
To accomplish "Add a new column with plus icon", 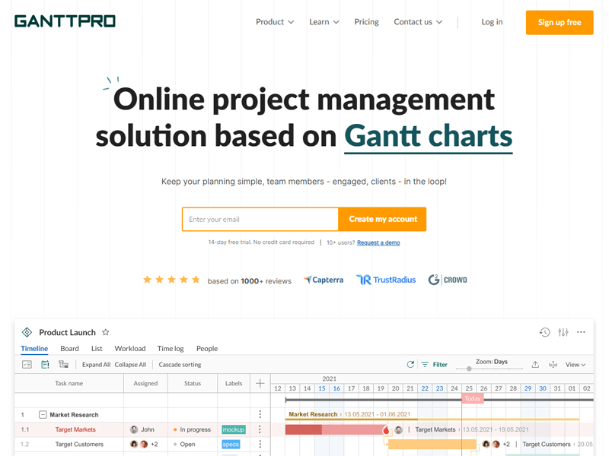I will pyautogui.click(x=260, y=384).
